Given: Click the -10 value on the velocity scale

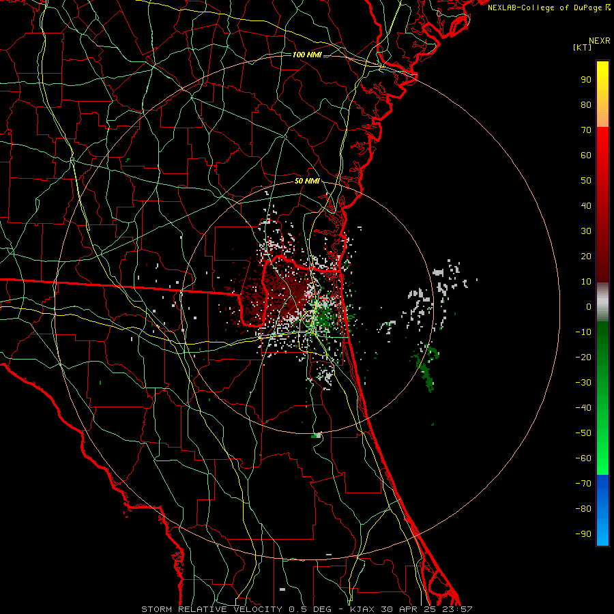Looking at the screenshot, I should [x=583, y=332].
